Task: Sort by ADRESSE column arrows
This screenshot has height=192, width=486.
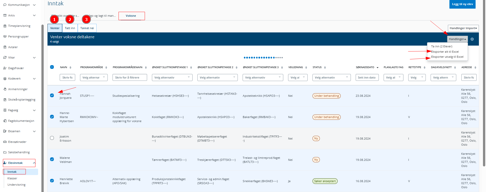Action: click(x=475, y=67)
